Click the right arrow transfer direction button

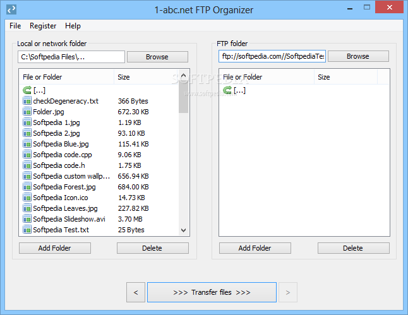pyautogui.click(x=288, y=292)
